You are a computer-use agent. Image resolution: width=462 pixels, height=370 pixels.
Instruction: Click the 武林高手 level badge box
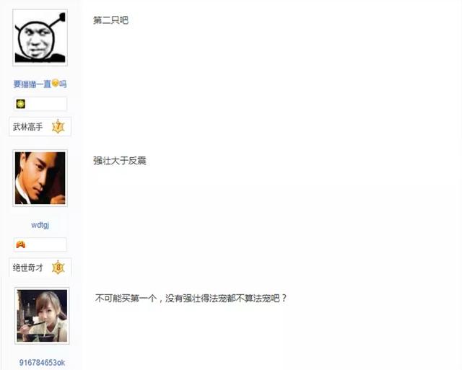pyautogui.click(x=40, y=126)
